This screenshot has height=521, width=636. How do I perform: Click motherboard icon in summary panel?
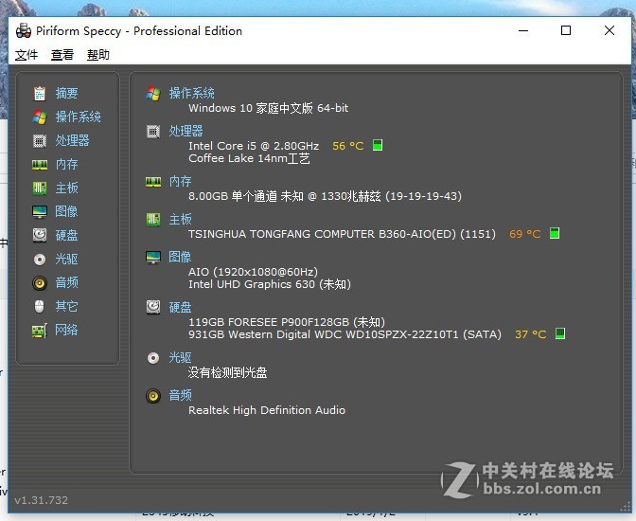[153, 219]
